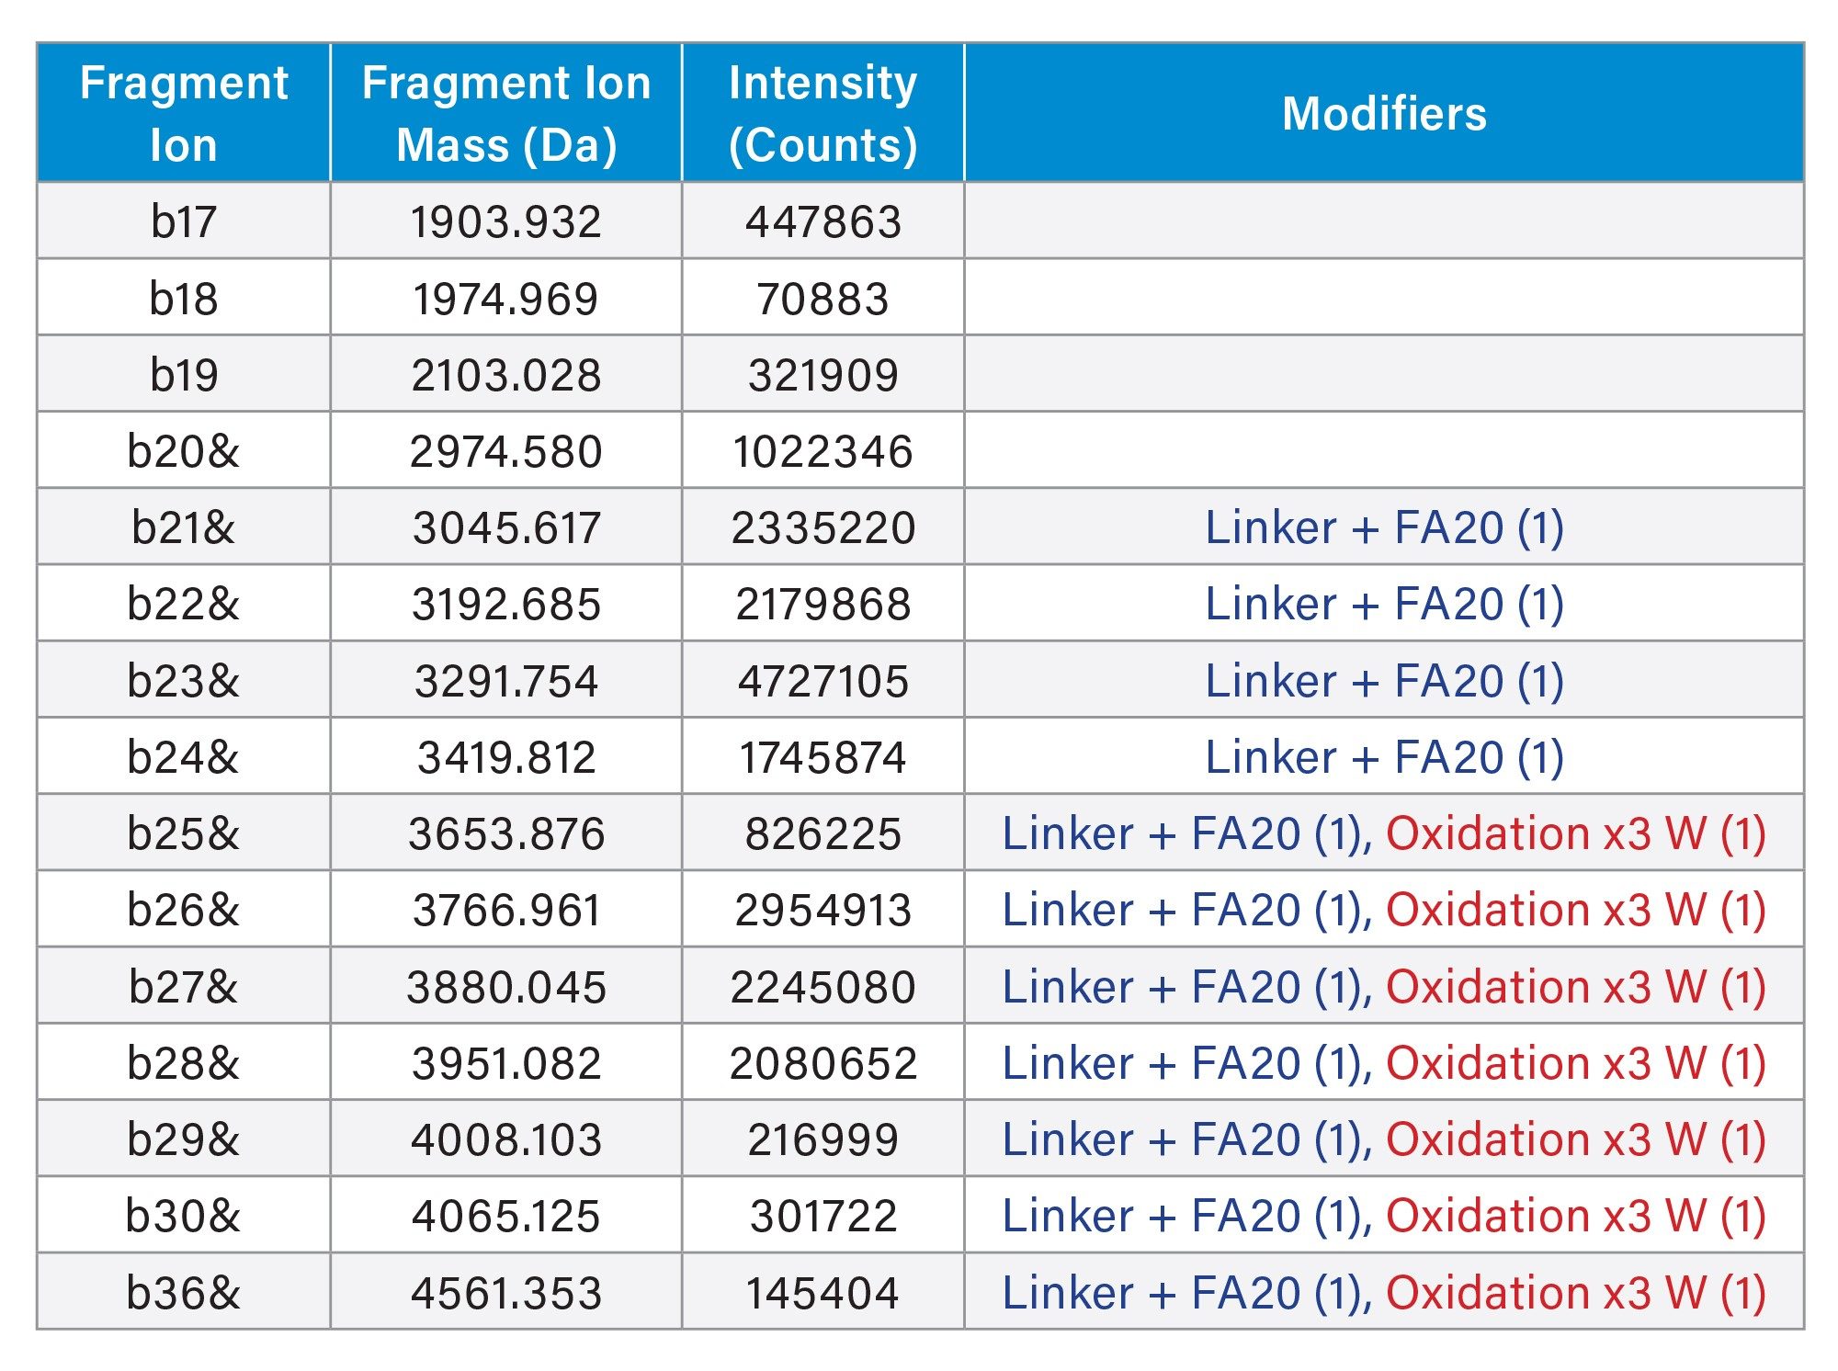Select mass value 3419.812

click(x=506, y=758)
